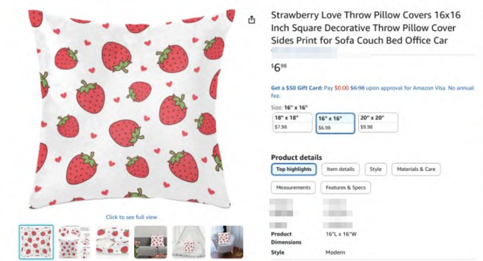Screen dimensions: 483x261
Task: View the Features & Specs tab
Action: coord(345,188)
